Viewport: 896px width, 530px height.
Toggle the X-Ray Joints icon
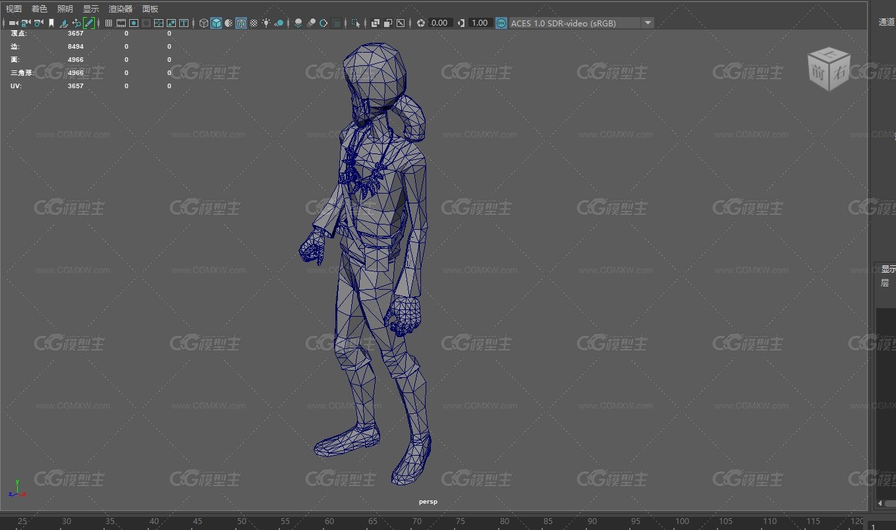(401, 23)
